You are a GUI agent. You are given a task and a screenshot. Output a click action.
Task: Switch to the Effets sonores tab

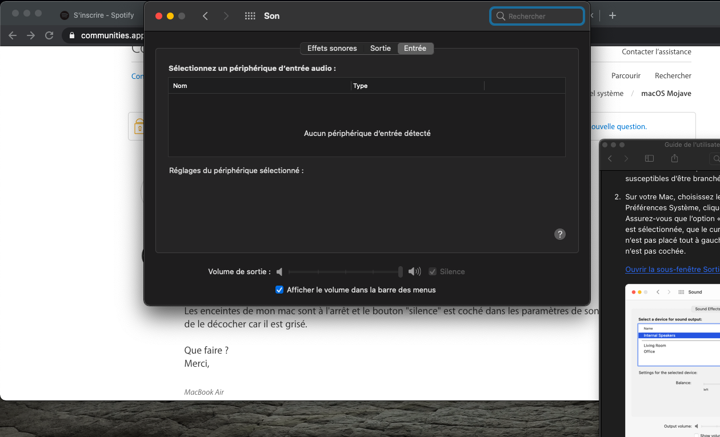pos(332,49)
